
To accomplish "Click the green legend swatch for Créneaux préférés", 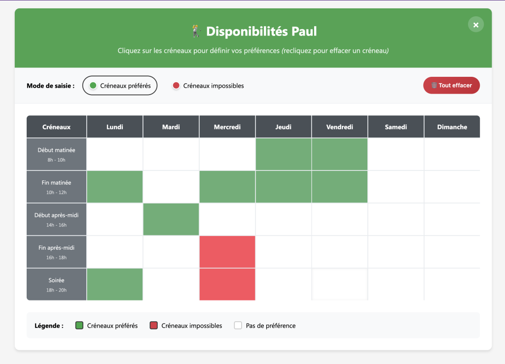I will click(x=79, y=326).
